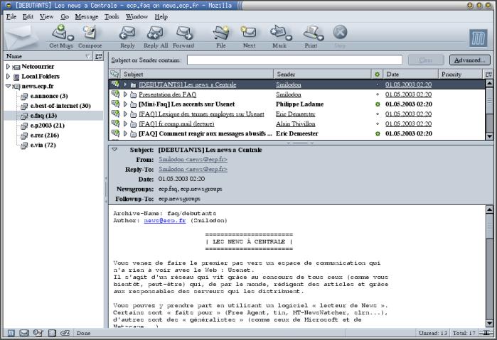Click the message body vertical scrollbar
497x340 pixels.
pos(490,270)
